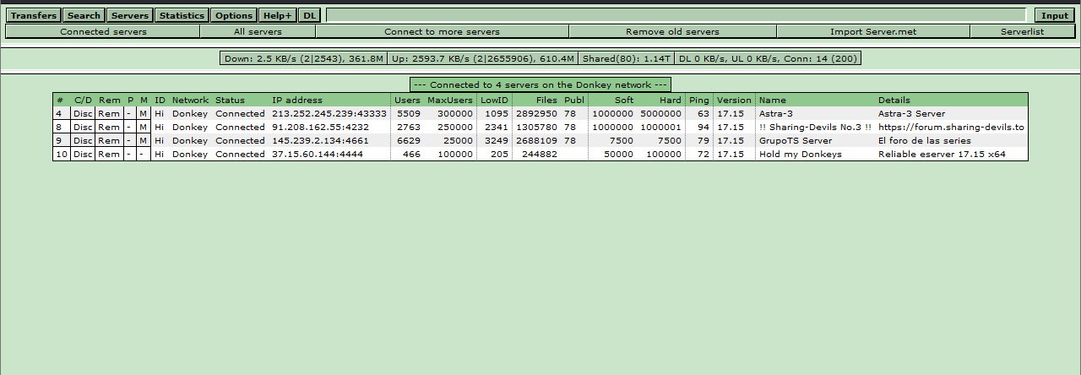Switch to the All servers tab
1081x375 pixels.
click(258, 31)
